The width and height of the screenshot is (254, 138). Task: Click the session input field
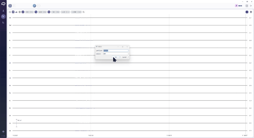coord(116,54)
